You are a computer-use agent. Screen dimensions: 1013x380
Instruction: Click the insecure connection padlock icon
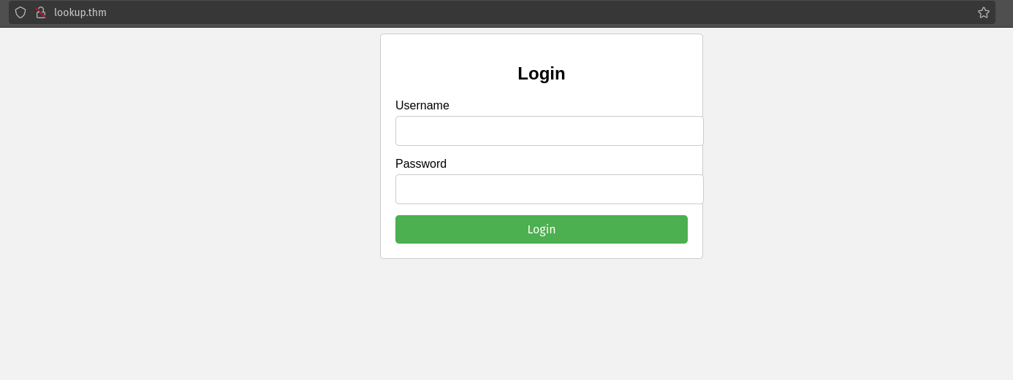[41, 12]
